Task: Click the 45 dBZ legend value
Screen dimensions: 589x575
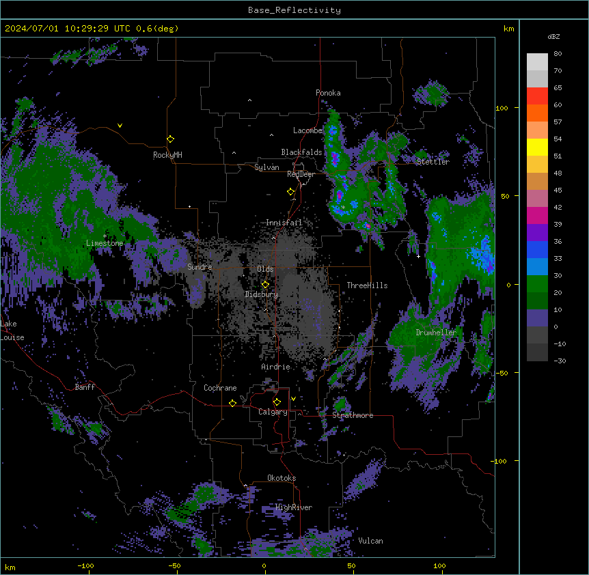Action: click(558, 191)
